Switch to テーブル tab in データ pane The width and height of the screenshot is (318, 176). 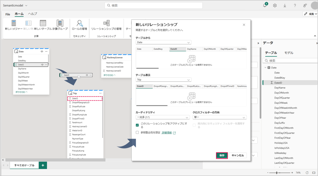(x=271, y=53)
